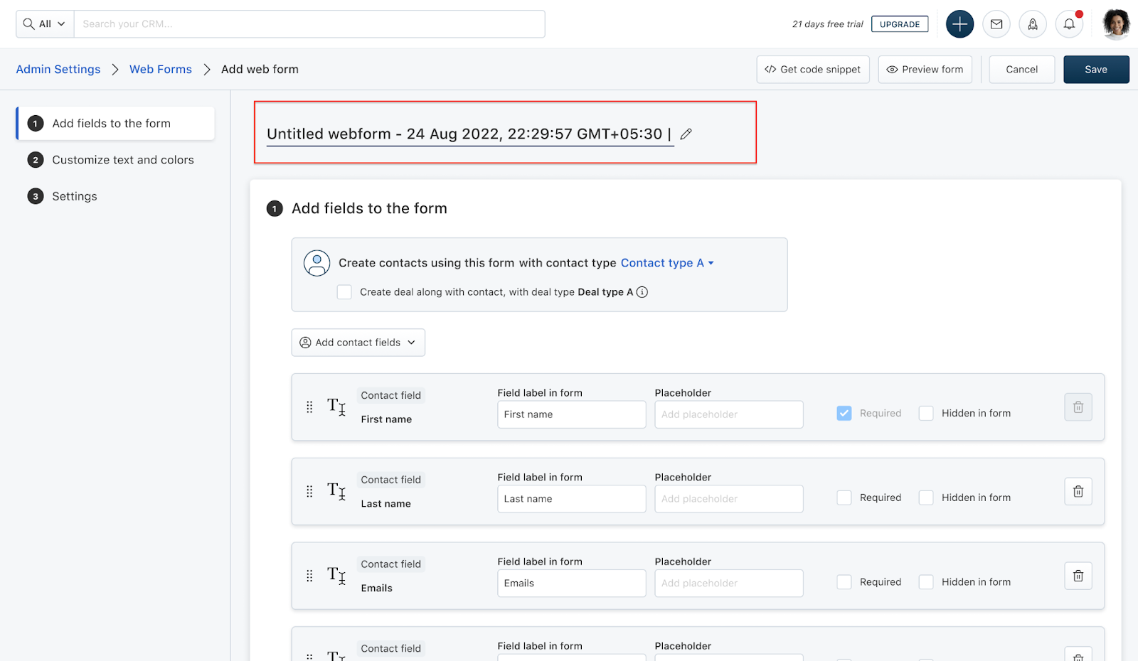Click the 21 days free trial text
Screen dimensions: 1138x661
click(828, 24)
